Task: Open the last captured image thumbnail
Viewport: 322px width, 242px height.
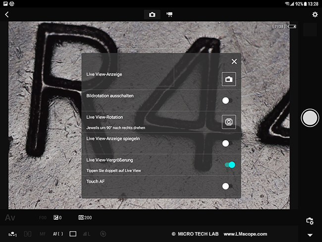Action: click(x=310, y=30)
